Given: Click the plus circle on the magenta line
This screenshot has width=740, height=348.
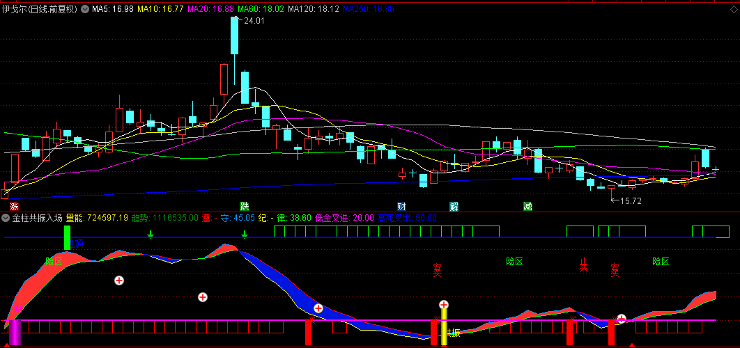Looking at the screenshot, I should click(x=622, y=319).
